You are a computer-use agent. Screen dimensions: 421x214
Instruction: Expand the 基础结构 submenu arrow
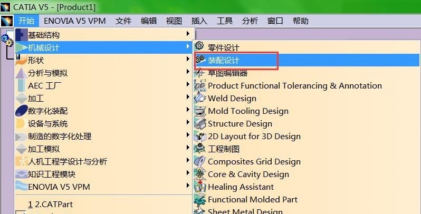tap(188, 34)
